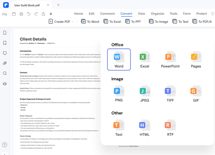Pick the TIFF image format
This screenshot has height=155, width=215.
pyautogui.click(x=170, y=94)
